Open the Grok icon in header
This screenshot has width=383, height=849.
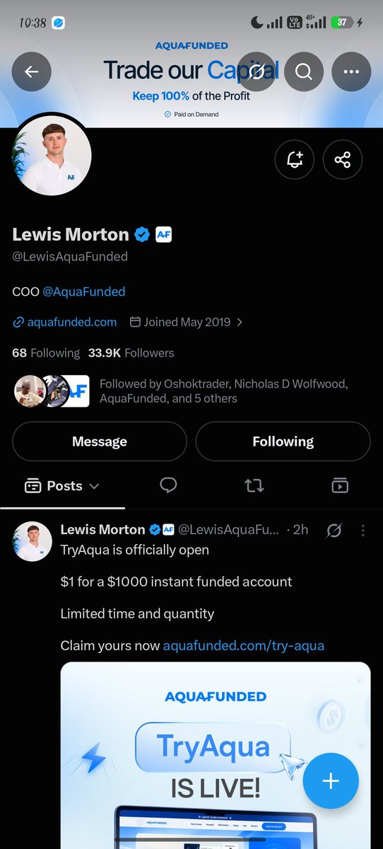pyautogui.click(x=257, y=71)
